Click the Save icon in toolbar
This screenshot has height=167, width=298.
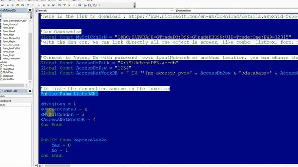click(x=2, y=5)
